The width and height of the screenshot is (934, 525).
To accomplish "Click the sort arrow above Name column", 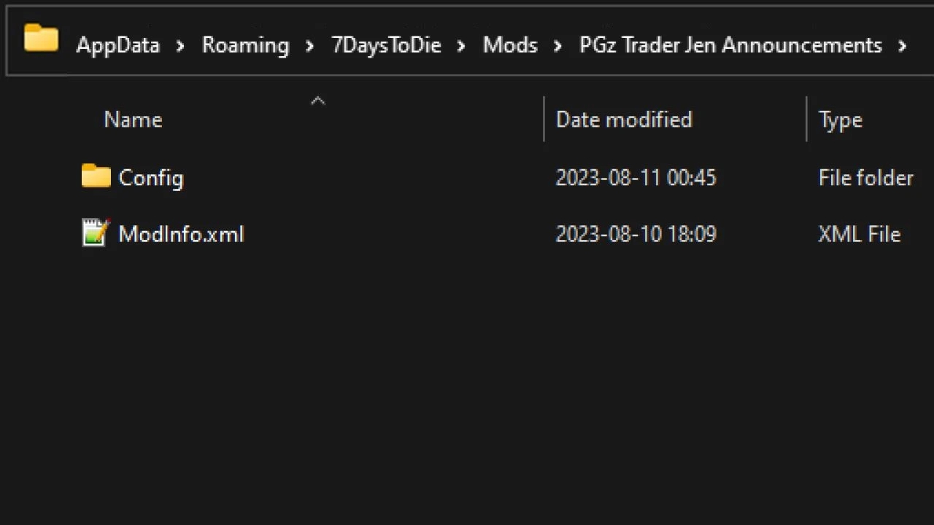I will [317, 101].
